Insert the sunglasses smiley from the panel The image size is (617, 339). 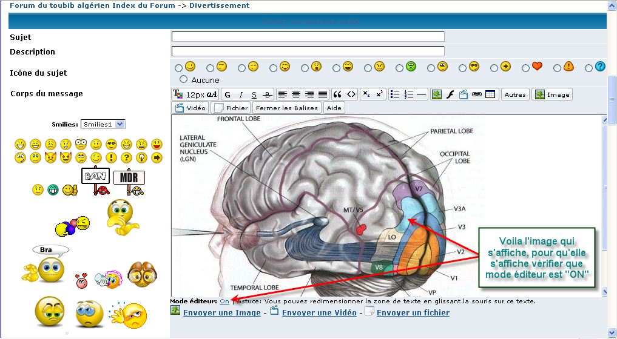tap(112, 144)
